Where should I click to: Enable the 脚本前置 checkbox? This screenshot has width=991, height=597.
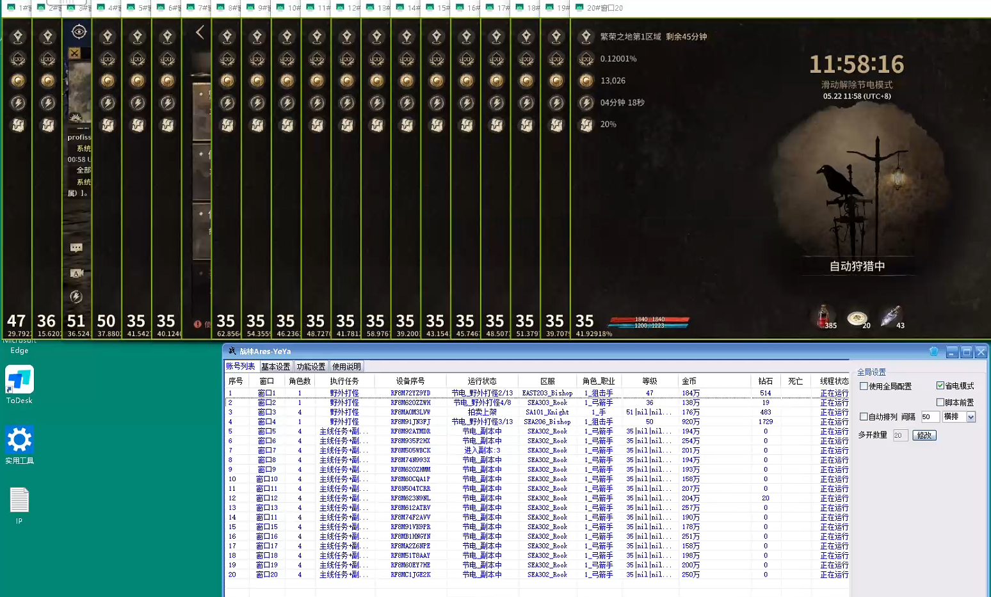pos(940,402)
